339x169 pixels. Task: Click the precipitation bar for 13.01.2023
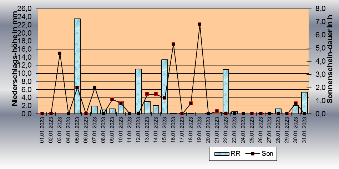click(x=147, y=107)
